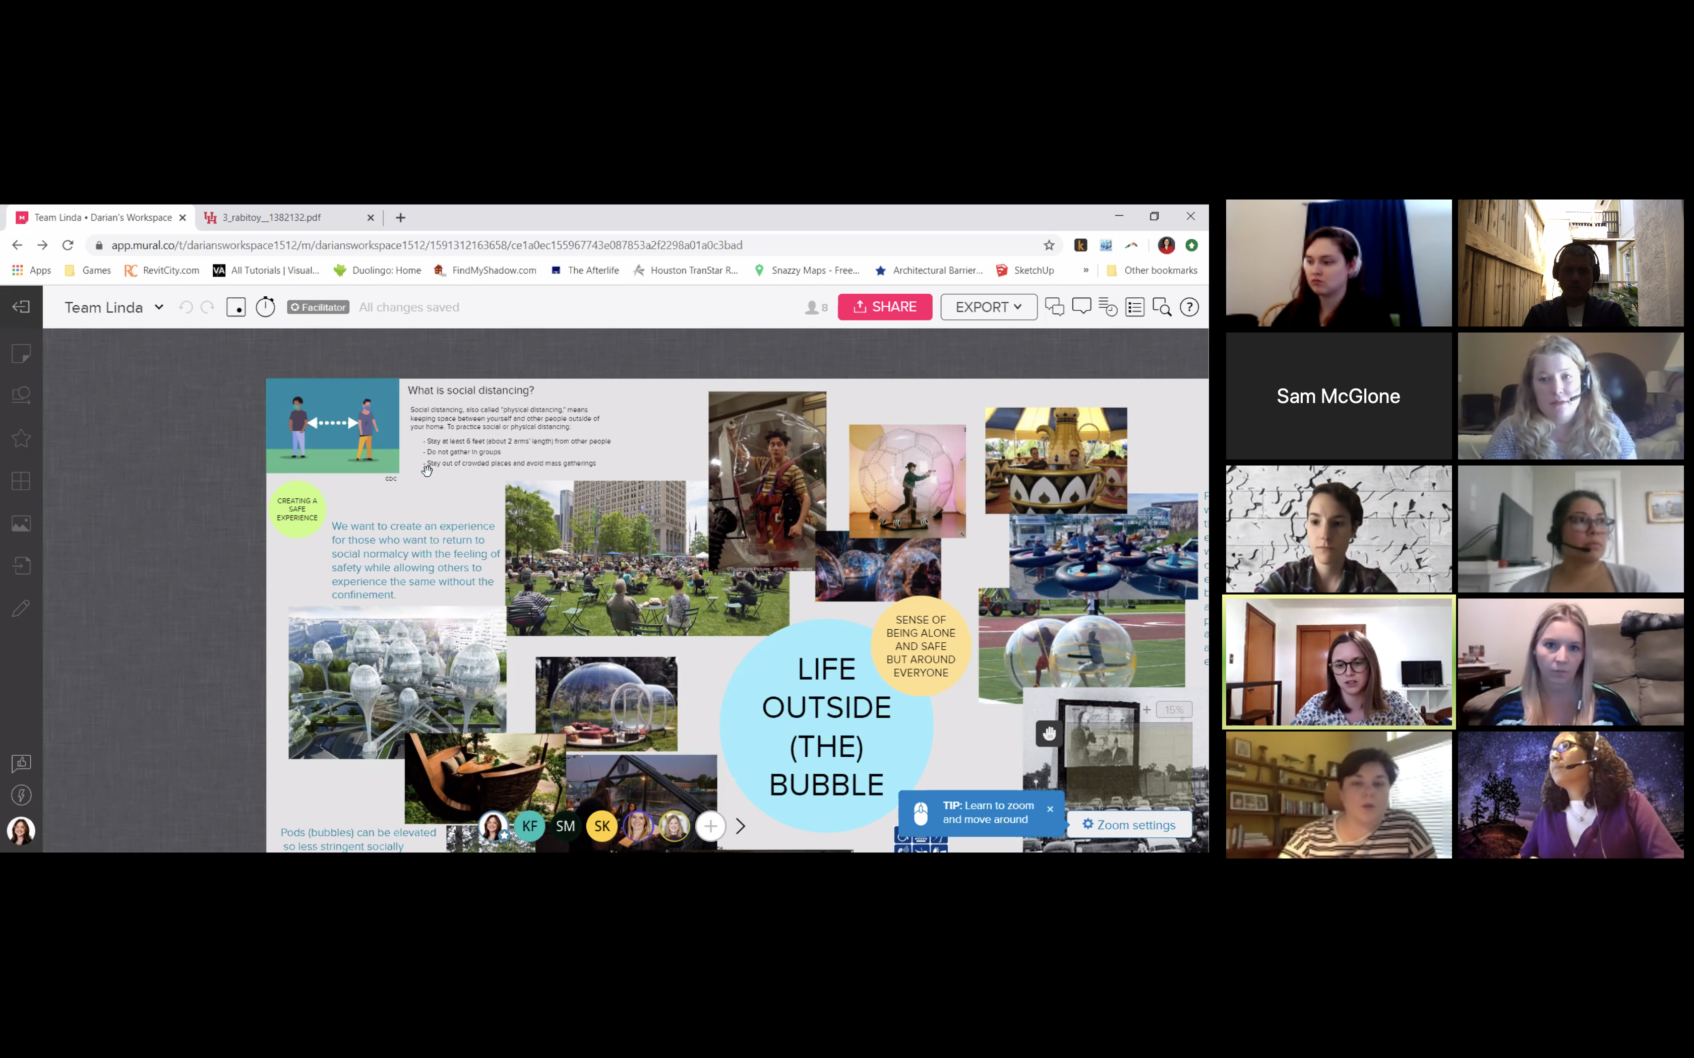The image size is (1694, 1058).
Task: Toggle hand move mode on canvas
Action: coord(1049,734)
